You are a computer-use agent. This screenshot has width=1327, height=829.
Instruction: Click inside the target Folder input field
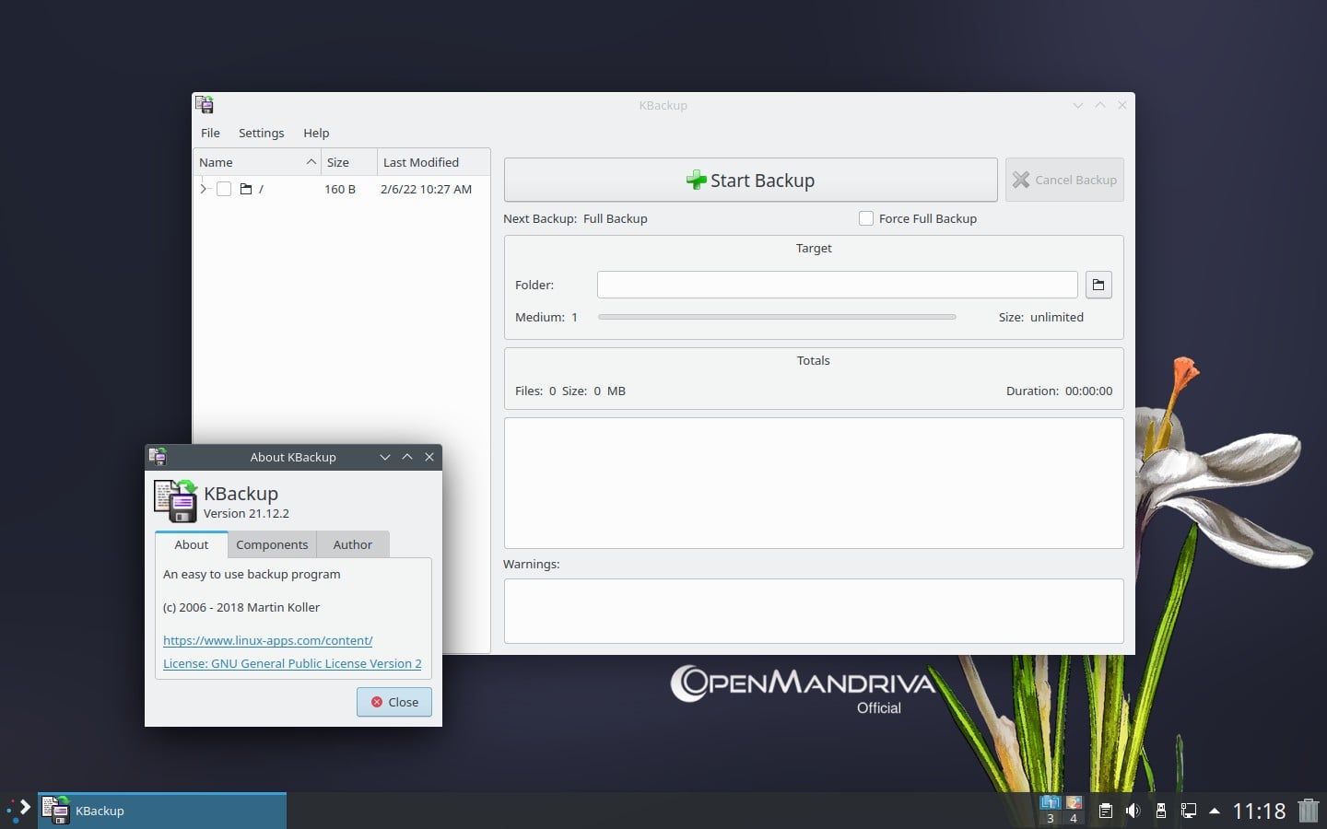(836, 285)
